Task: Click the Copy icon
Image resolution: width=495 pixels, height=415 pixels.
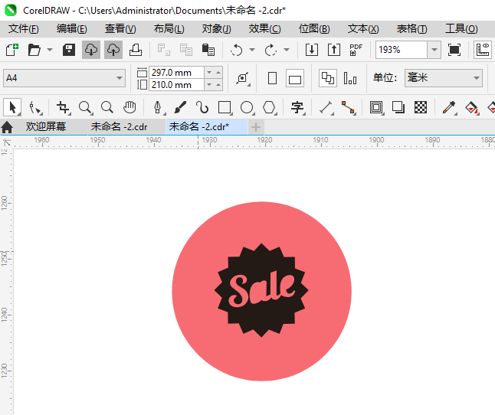Action: [186, 50]
